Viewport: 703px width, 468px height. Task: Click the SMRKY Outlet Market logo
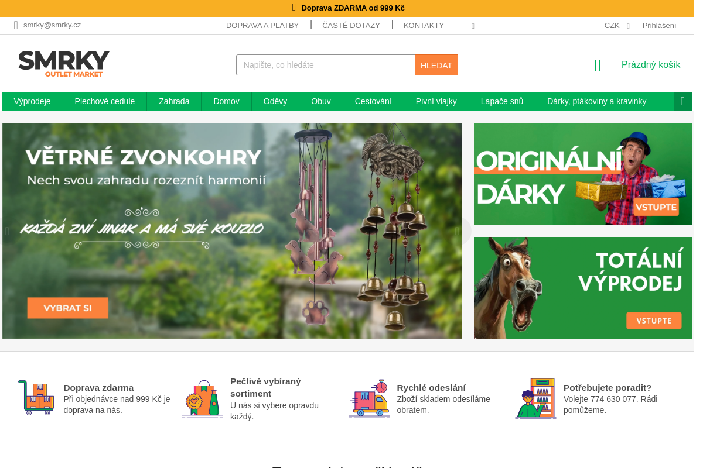coord(64,64)
